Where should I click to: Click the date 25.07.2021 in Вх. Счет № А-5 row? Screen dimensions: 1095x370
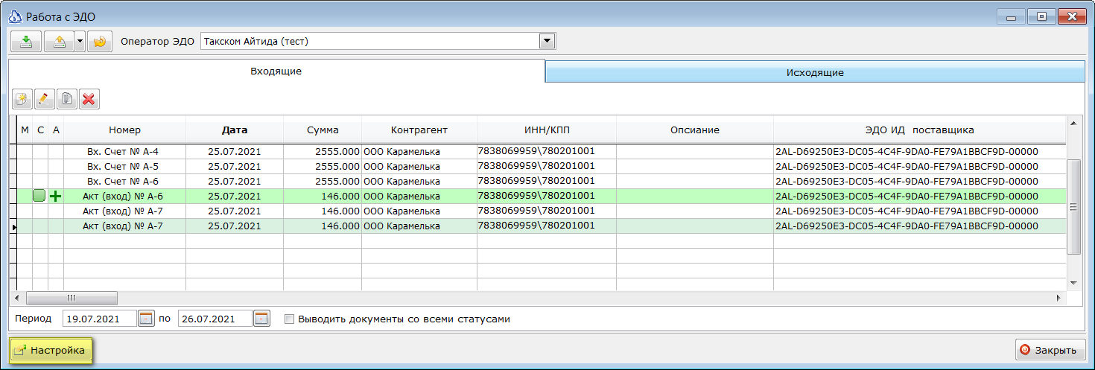(x=235, y=166)
